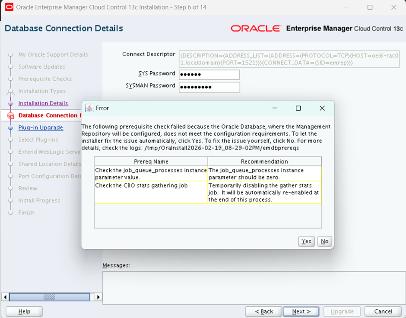Viewport: 406px width, 318px height.
Task: Click the Java icon in Error title bar
Action: click(x=89, y=108)
